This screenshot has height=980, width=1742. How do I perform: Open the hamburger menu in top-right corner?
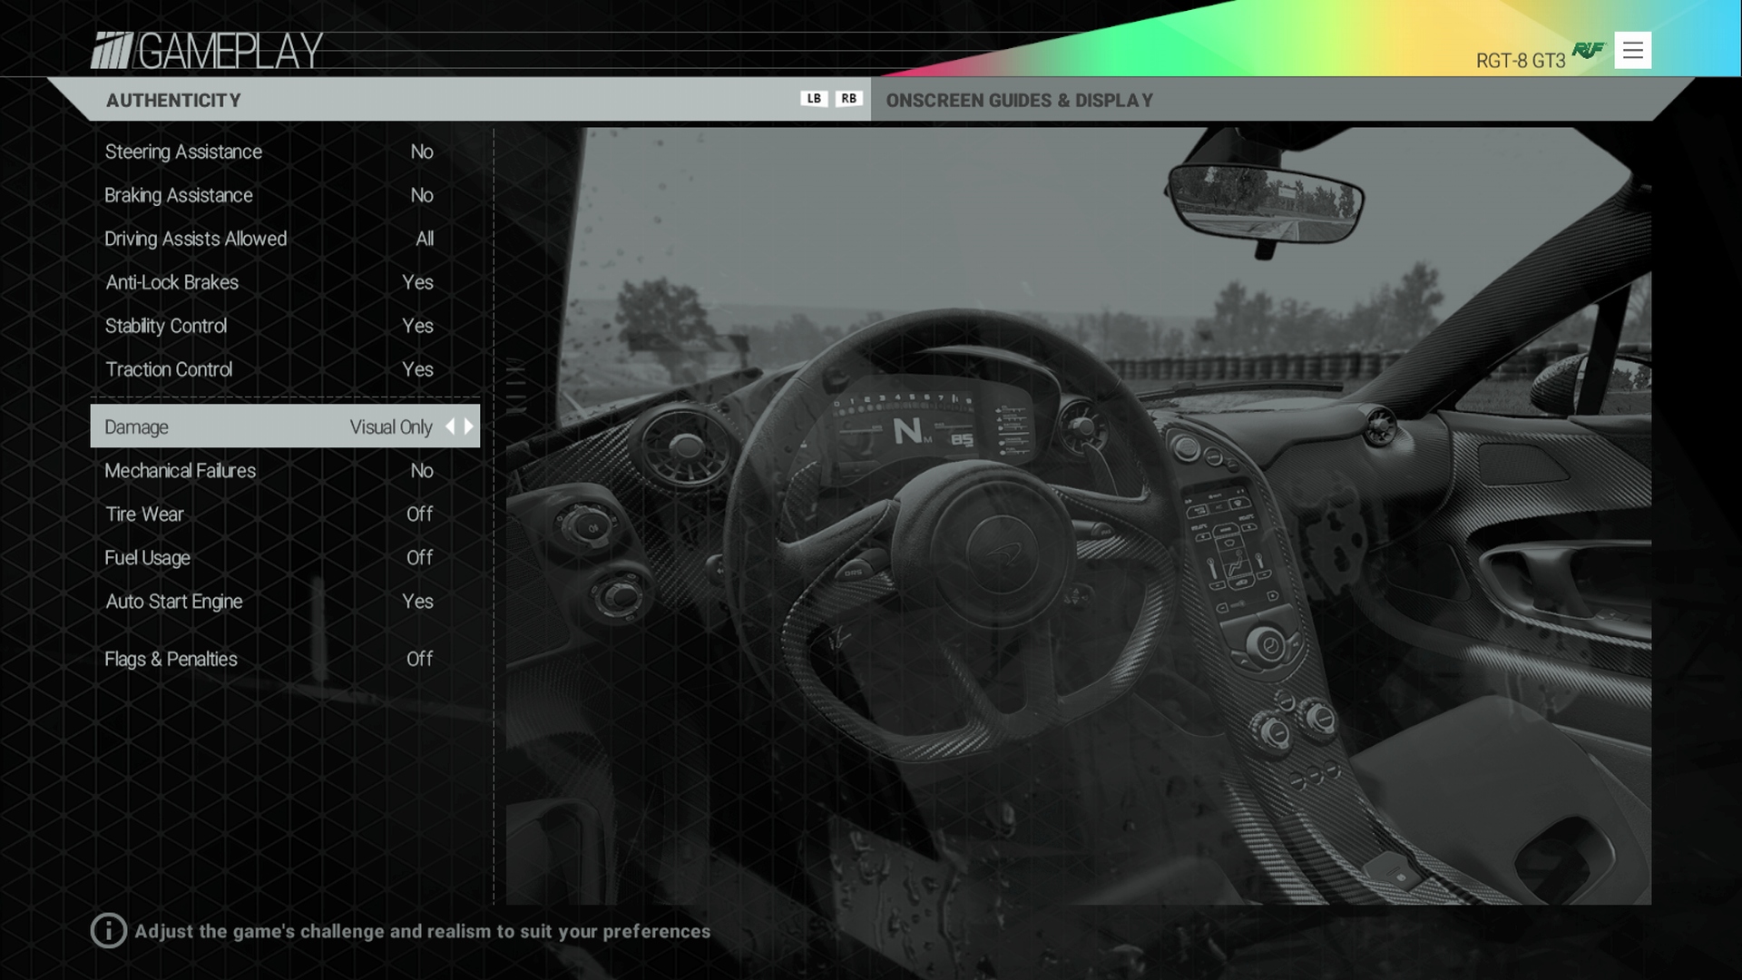point(1633,50)
